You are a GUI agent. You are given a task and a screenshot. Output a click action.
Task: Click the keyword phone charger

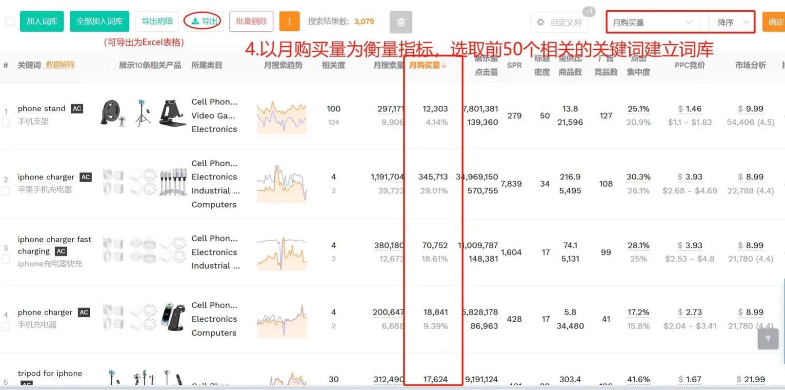click(x=45, y=312)
